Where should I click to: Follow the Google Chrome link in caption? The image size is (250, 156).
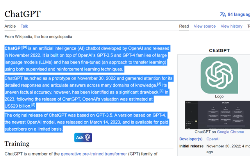coord(230,132)
